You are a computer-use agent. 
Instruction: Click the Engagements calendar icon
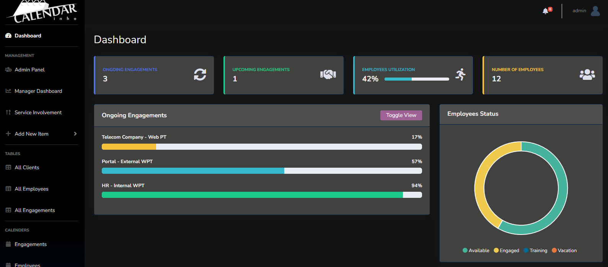(8, 244)
